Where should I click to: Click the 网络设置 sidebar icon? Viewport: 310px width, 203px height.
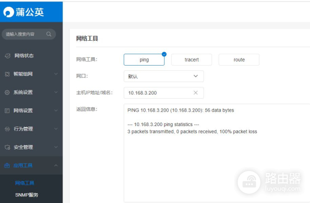(7, 111)
